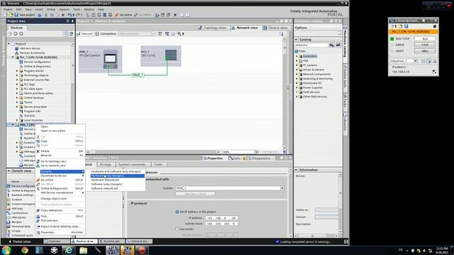Open the PLCSIM taskbar icon
Image resolution: width=454 pixels, height=255 pixels.
127,250
